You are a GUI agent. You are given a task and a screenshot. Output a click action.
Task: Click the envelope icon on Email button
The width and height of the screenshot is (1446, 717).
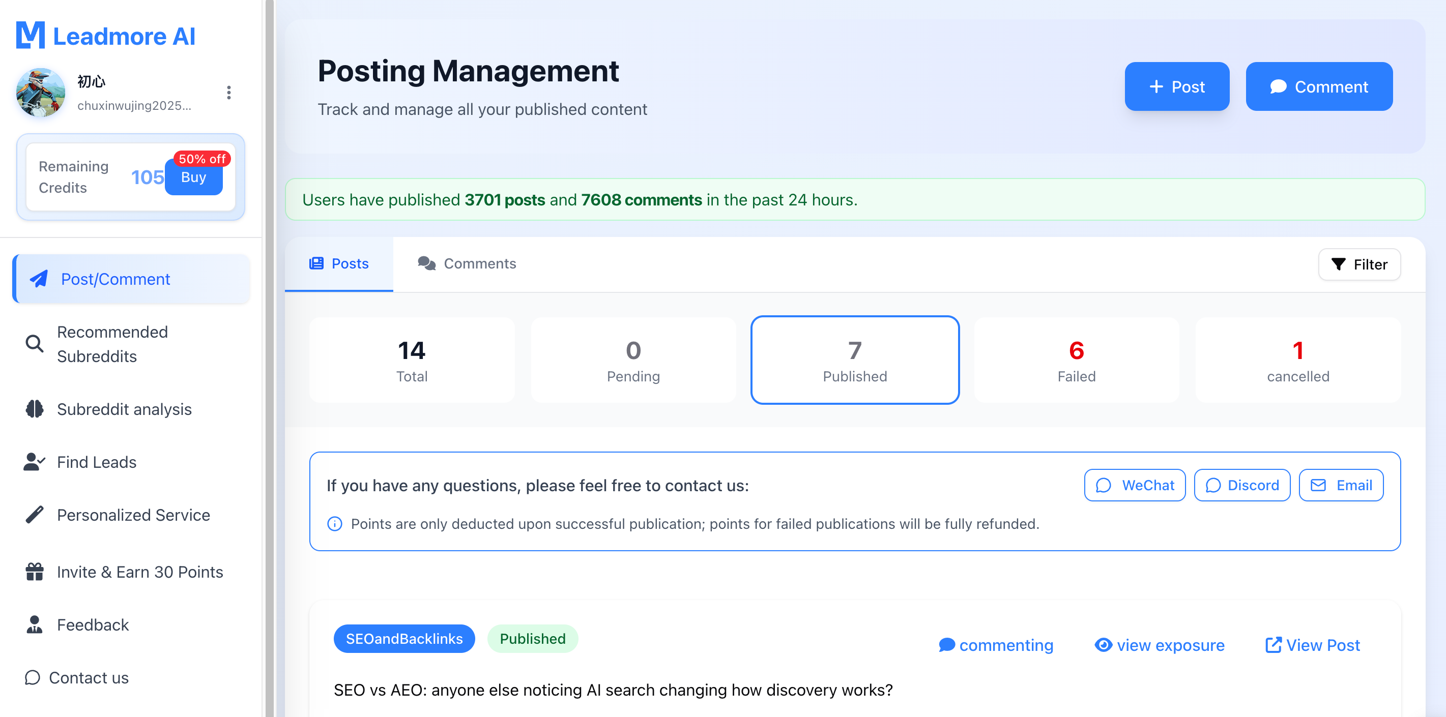click(1319, 485)
